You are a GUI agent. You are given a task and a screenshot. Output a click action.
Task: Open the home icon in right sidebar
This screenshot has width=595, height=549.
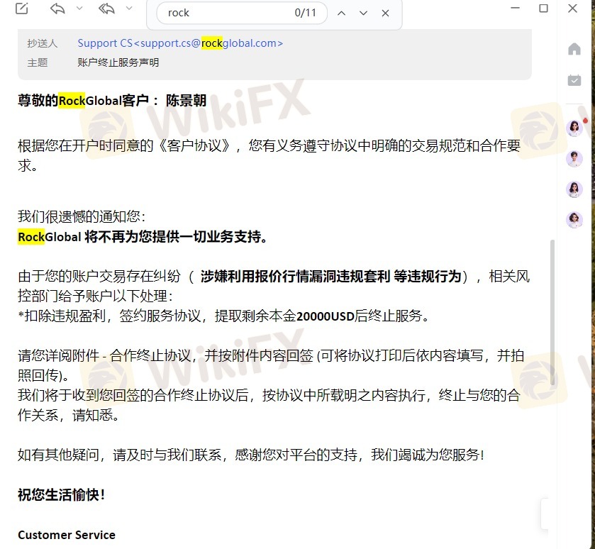pos(574,49)
